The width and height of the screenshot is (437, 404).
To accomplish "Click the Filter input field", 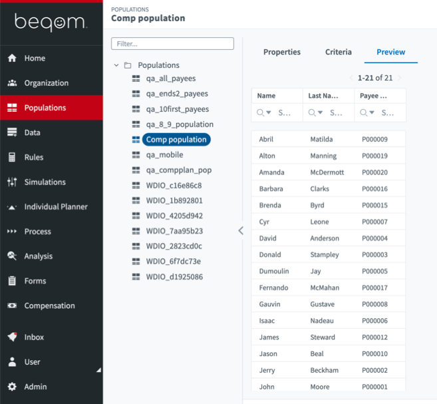I will 172,43.
